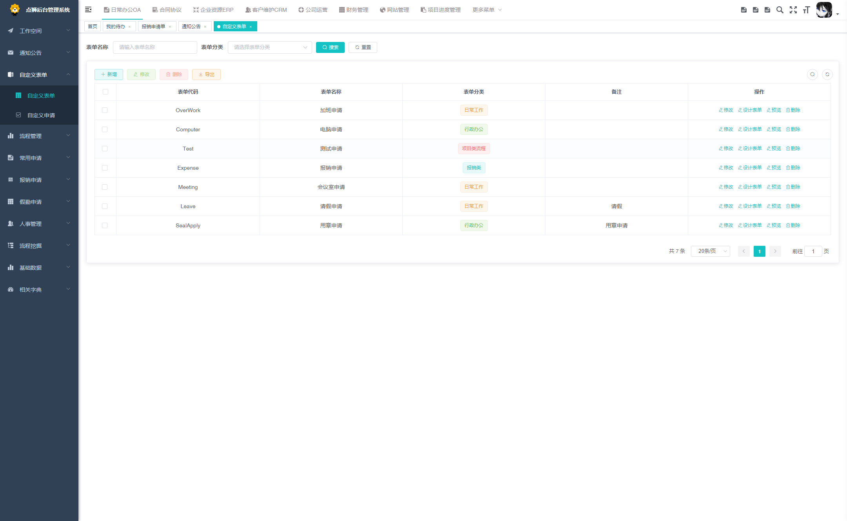This screenshot has width=847, height=521.
Task: Click the 新增 button
Action: [x=109, y=74]
